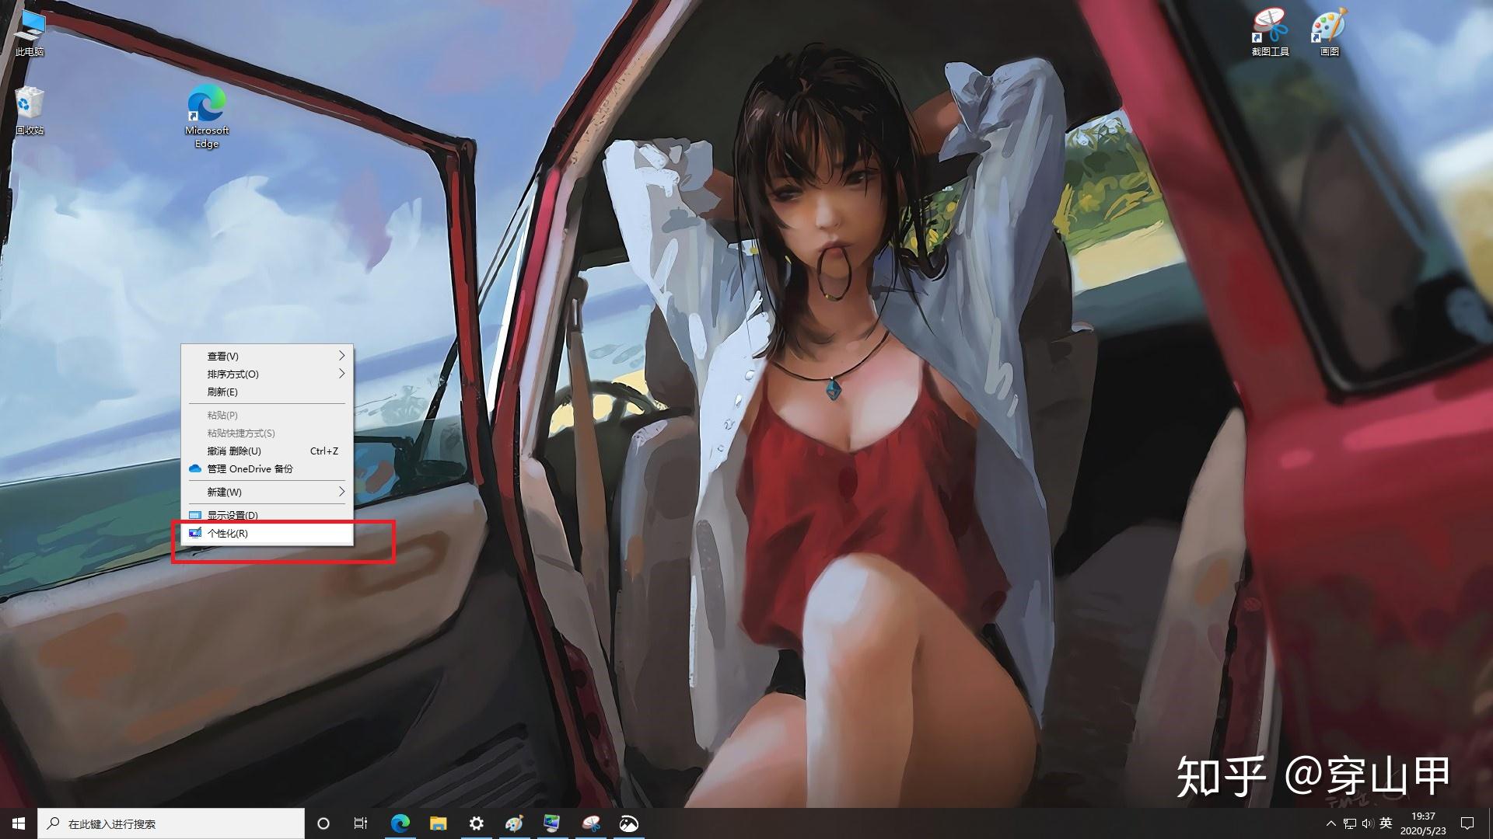Open 显示设置(D) from the context menu

click(x=267, y=515)
